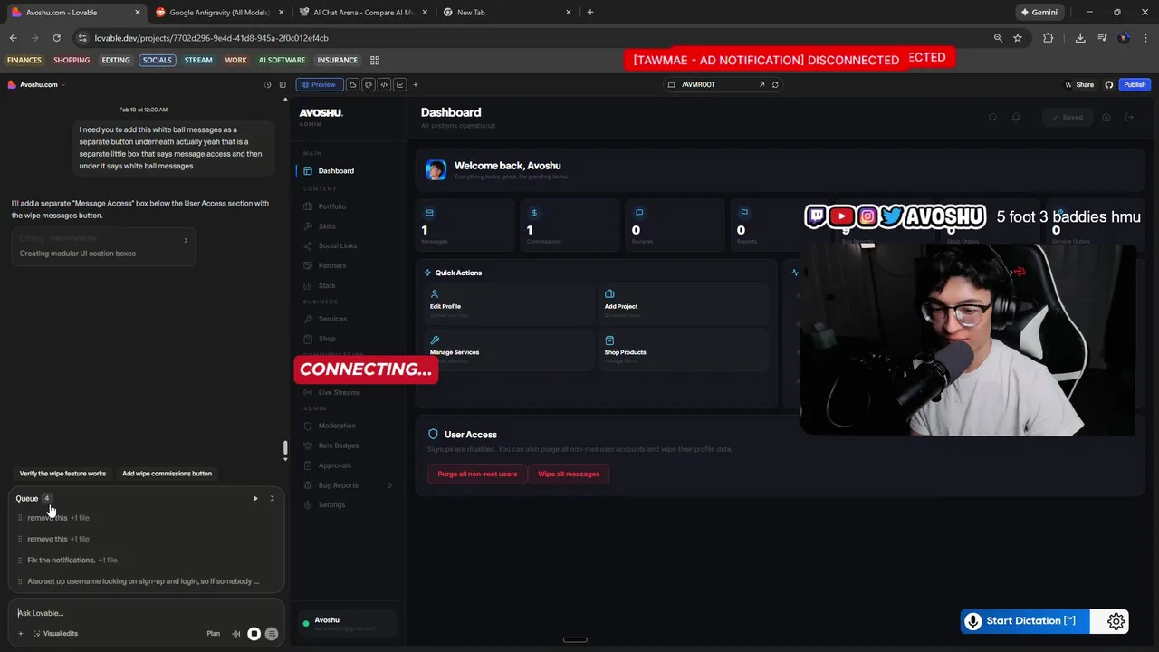Open Start Dictation settings gear

tap(1116, 621)
